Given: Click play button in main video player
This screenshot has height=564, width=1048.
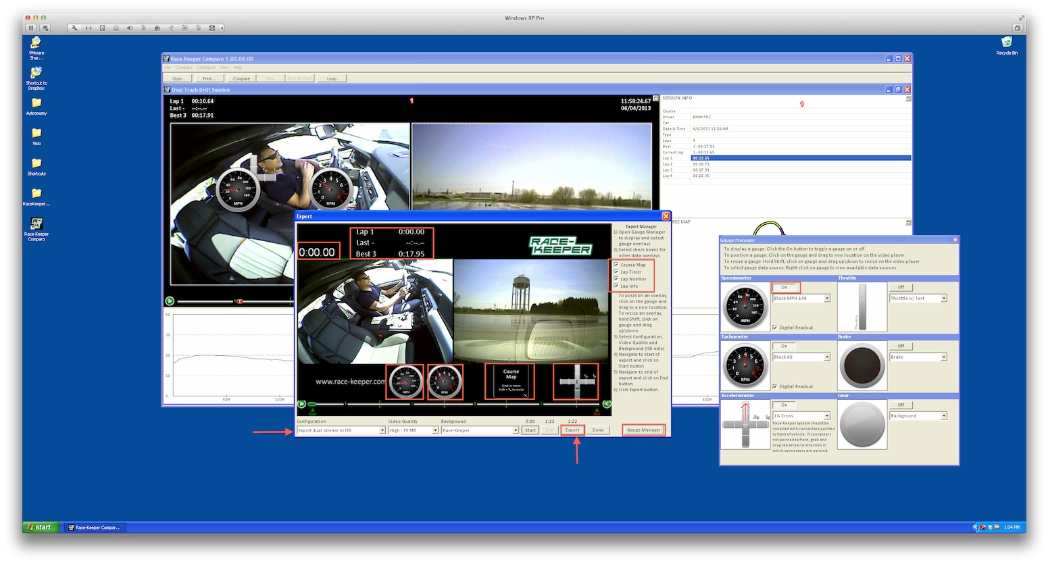Looking at the screenshot, I should pyautogui.click(x=170, y=301).
